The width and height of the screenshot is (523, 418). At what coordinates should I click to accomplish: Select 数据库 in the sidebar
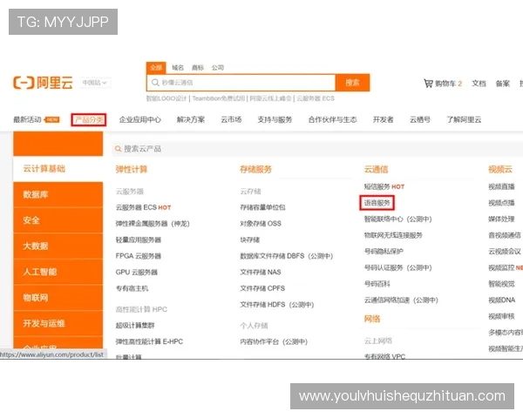point(58,194)
